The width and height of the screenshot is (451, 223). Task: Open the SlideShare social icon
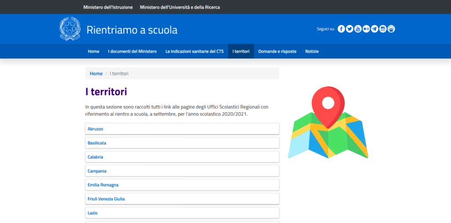click(391, 29)
